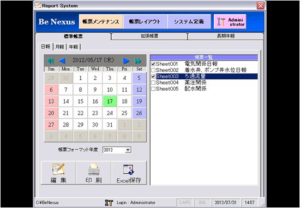Image resolution: width=300 pixels, height=208 pixels.
Task: Click the CAPS indicator in status bar
Action: pyautogui.click(x=184, y=203)
